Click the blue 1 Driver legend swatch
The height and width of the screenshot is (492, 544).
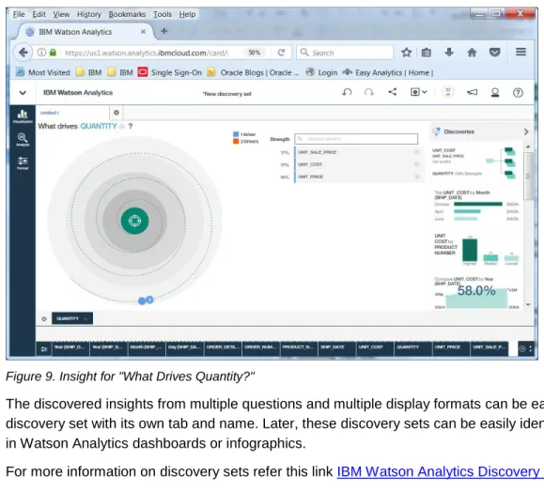(x=236, y=134)
